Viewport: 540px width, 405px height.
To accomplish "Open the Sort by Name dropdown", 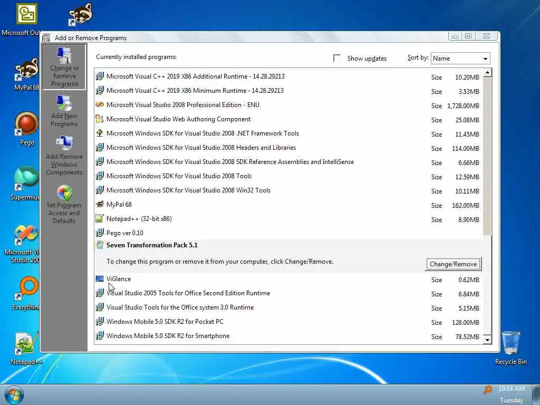I will pos(460,59).
